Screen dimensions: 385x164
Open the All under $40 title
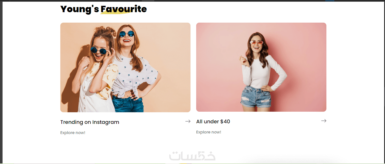coord(213,122)
